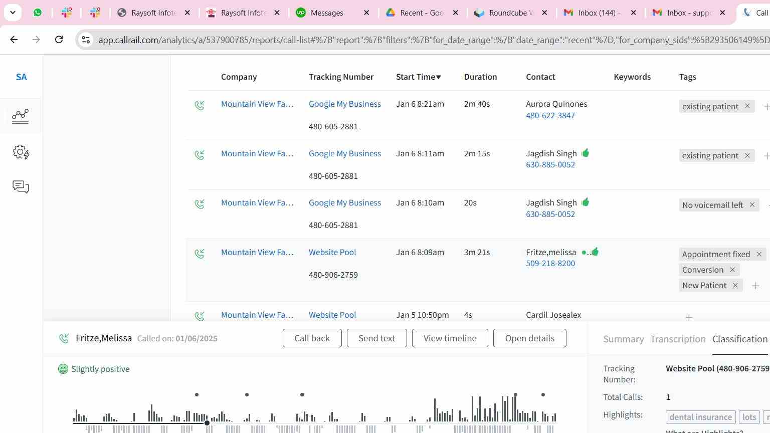Open inbound call icon for Aurora Quinones

pyautogui.click(x=200, y=105)
